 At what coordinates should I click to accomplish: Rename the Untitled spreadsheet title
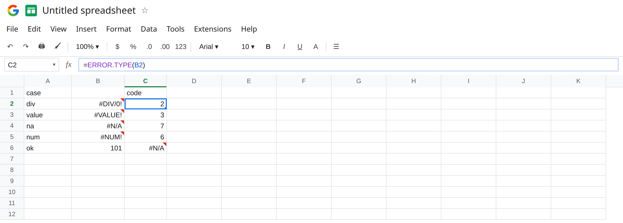(x=89, y=11)
